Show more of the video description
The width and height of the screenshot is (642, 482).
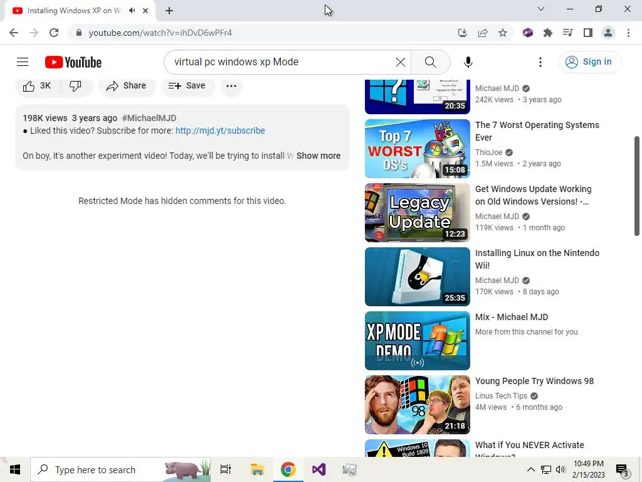pos(318,156)
